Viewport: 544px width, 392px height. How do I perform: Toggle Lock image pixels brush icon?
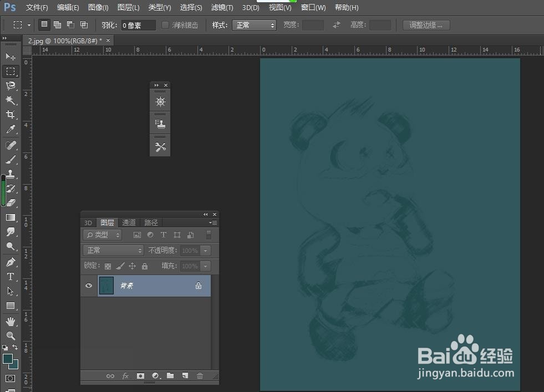(120, 266)
